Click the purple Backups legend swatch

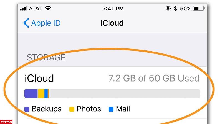27,109
